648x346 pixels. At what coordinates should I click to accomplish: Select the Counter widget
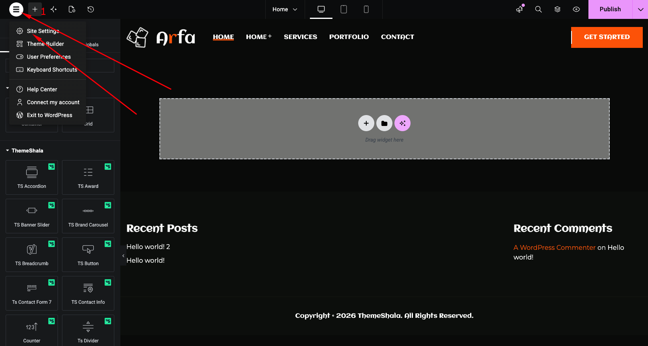pos(32,330)
